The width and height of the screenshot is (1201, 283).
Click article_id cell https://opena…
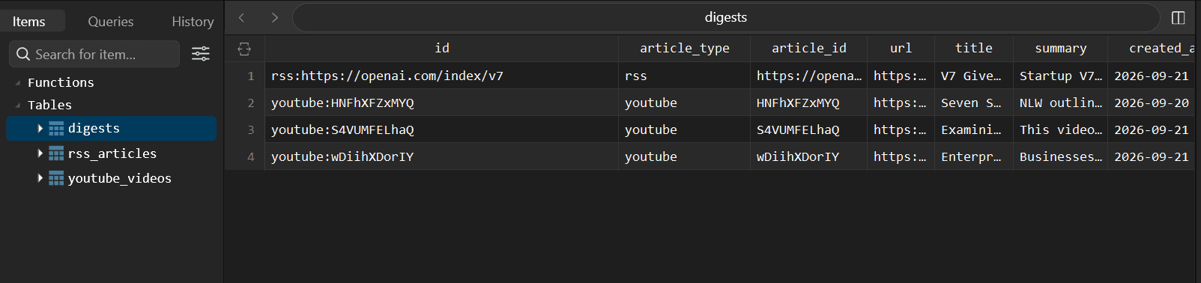[x=809, y=76]
